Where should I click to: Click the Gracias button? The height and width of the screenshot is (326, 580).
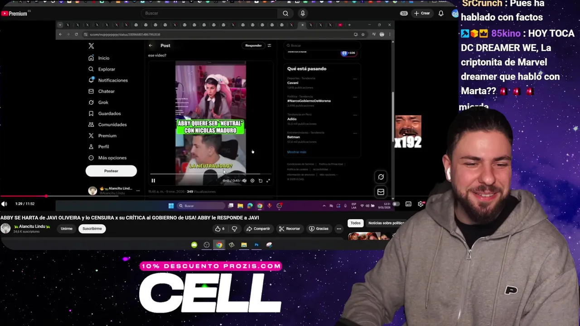(x=319, y=229)
